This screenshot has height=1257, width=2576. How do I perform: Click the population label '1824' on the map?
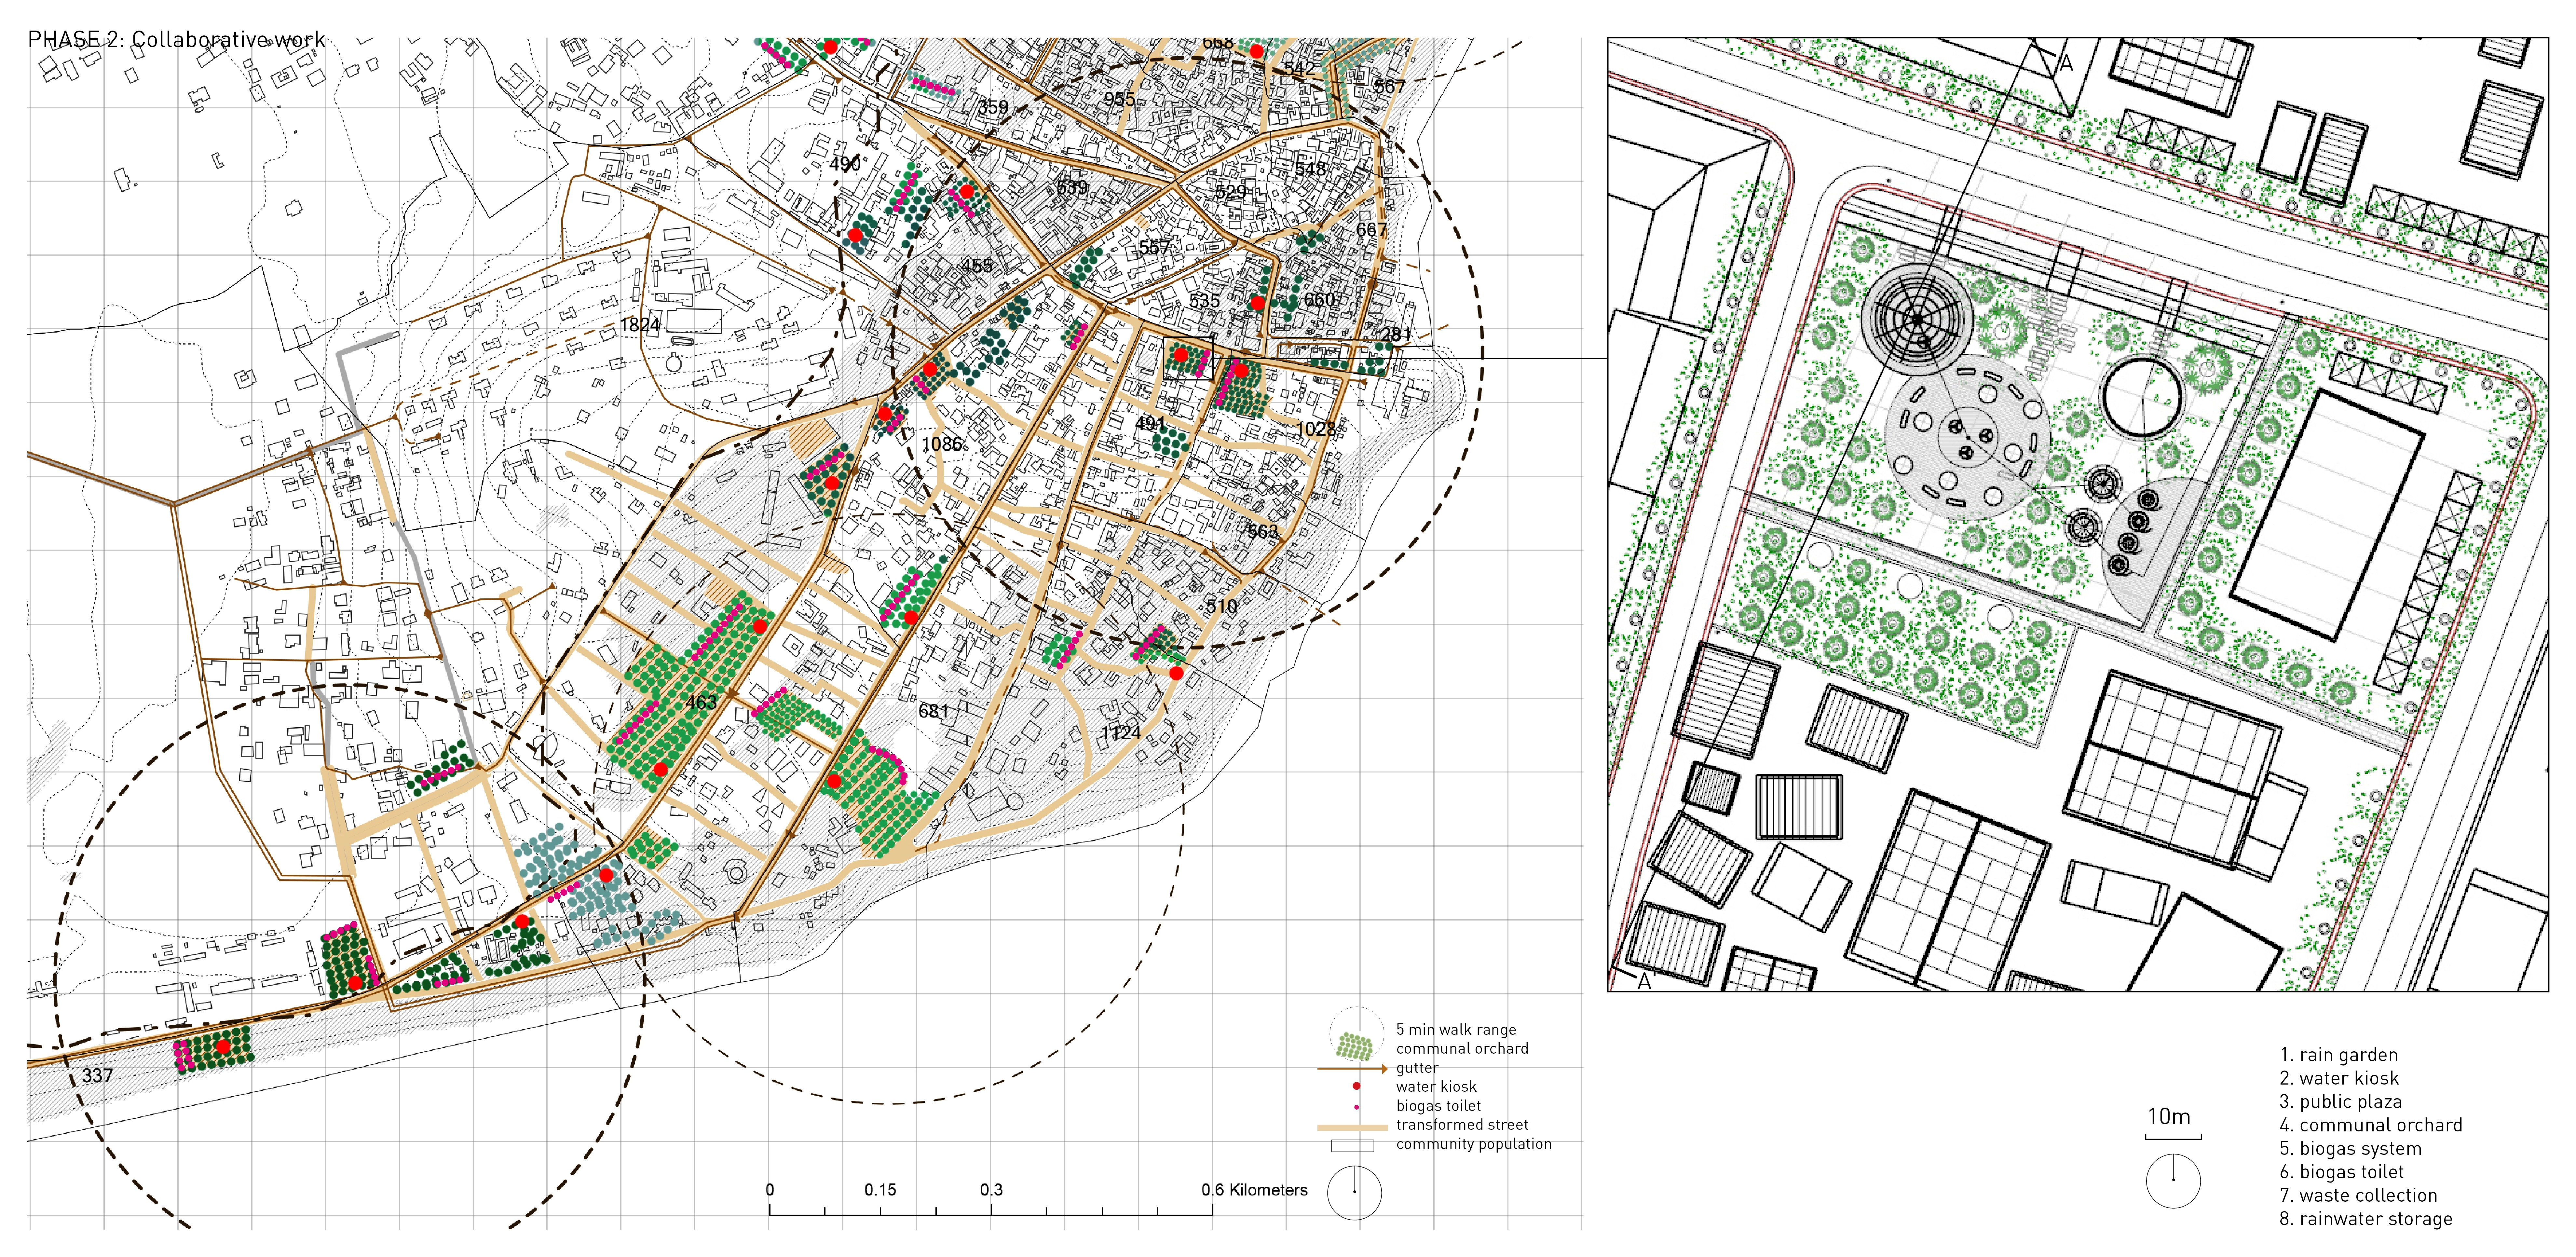pyautogui.click(x=640, y=325)
